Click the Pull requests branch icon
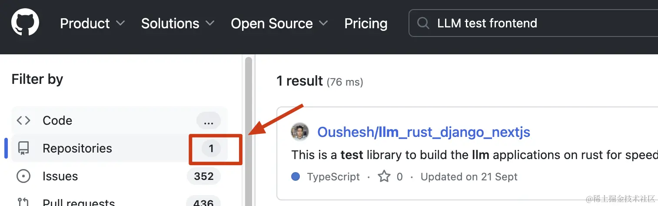The image size is (658, 206). pos(23,201)
